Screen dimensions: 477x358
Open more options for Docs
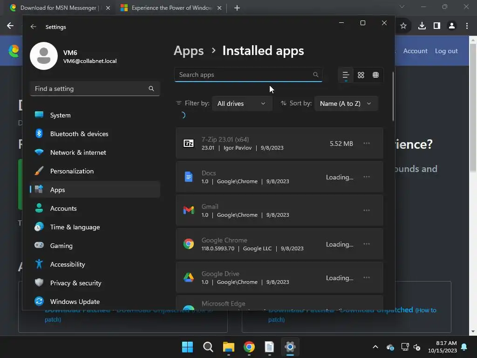pyautogui.click(x=367, y=177)
